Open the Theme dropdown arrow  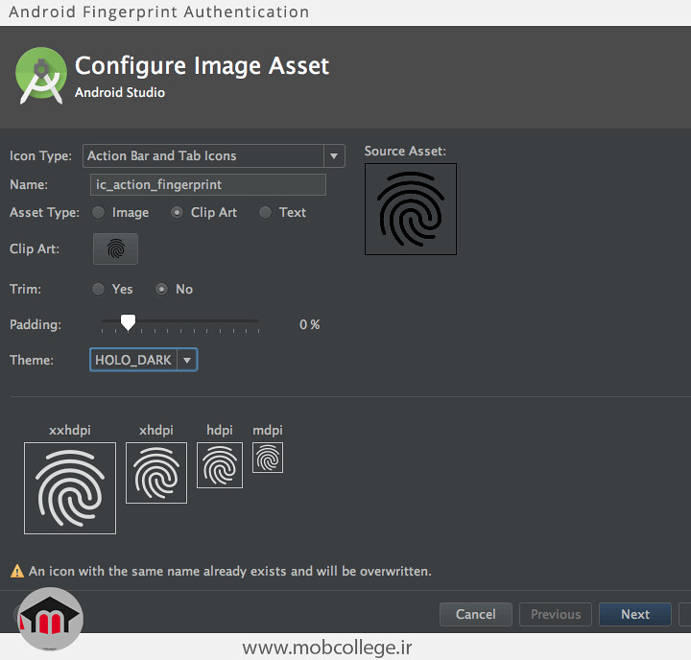click(187, 360)
